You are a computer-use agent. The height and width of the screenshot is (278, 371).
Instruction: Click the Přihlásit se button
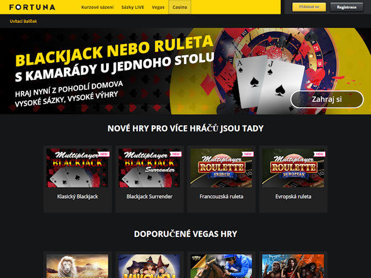point(309,7)
